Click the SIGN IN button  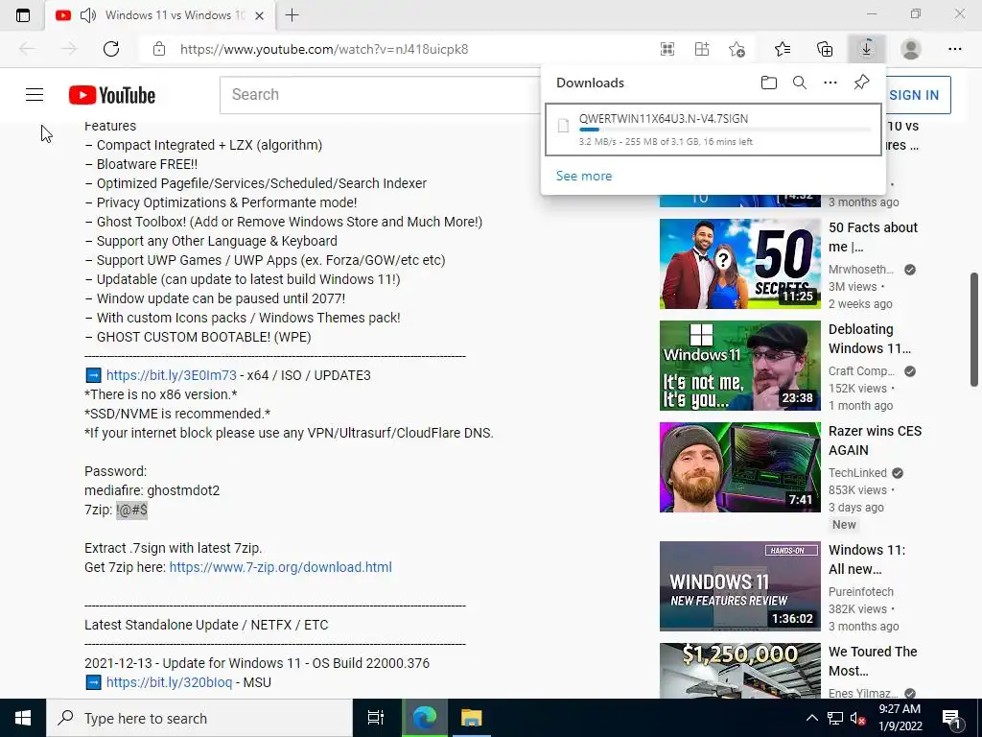pyautogui.click(x=914, y=95)
